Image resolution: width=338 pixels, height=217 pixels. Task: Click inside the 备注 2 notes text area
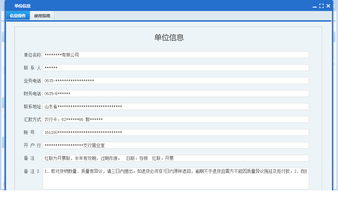tap(175, 179)
